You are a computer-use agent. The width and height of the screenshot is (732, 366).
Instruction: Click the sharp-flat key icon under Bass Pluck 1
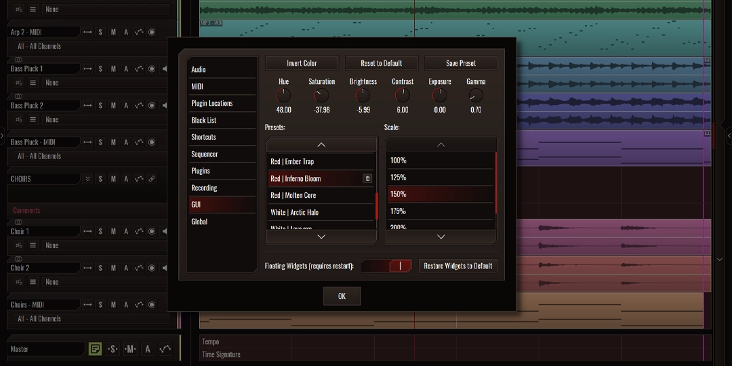(19, 83)
